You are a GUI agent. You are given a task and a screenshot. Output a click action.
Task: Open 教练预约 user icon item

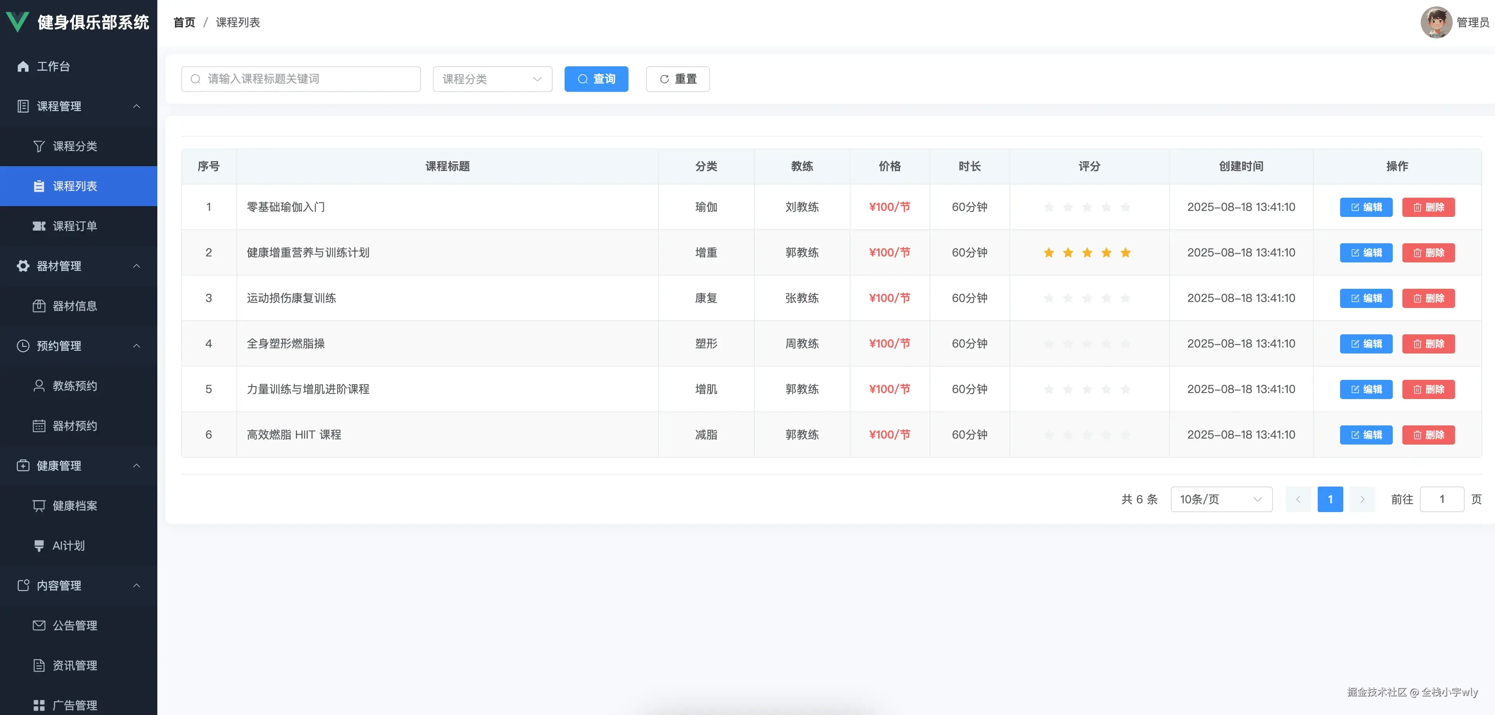[39, 386]
